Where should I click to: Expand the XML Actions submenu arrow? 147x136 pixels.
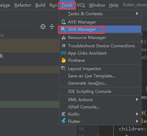point(137,99)
